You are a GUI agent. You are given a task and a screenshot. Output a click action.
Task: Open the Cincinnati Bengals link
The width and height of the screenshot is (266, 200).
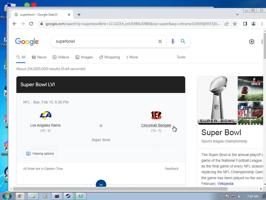pos(156,125)
